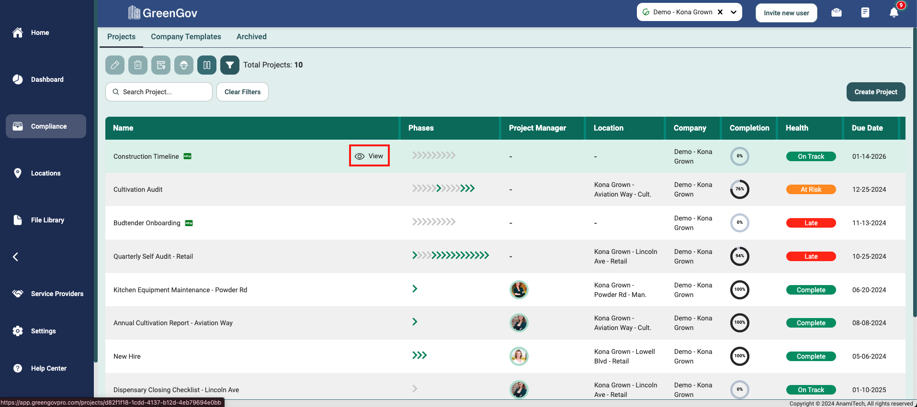
Task: Click the page's vertical scrollbar
Action: 915,172
